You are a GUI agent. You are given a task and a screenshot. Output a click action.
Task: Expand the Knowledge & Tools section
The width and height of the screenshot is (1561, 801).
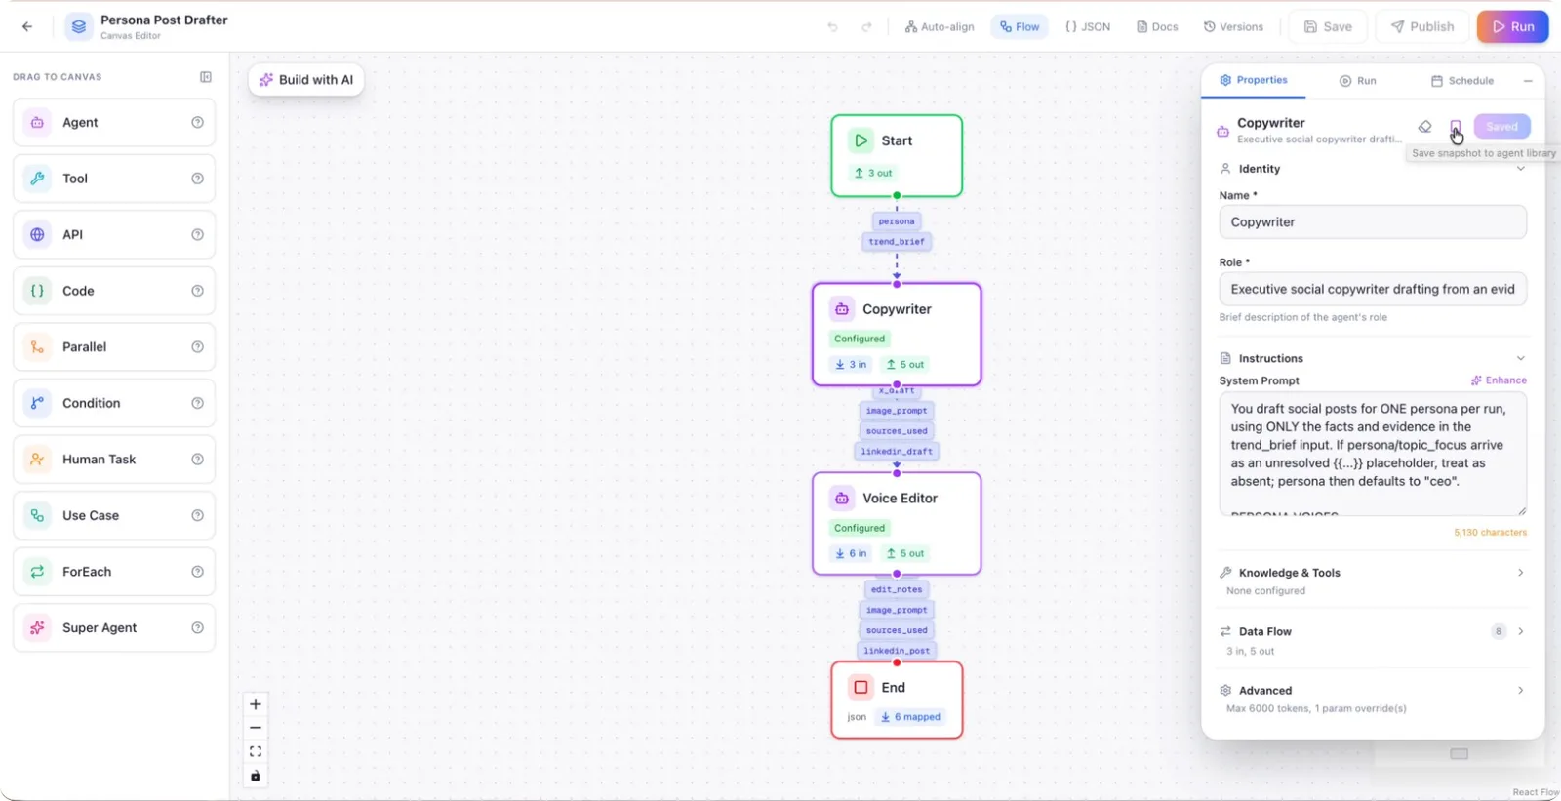[1520, 573]
